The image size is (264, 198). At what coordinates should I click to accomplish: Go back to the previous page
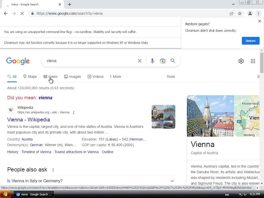click(6, 13)
